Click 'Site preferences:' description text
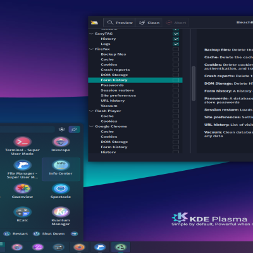Image resolution: width=253 pixels, height=253 pixels. pyautogui.click(x=222, y=117)
